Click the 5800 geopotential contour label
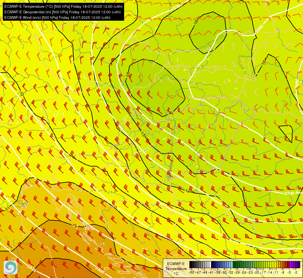Screen dimensions: 303x278 [100, 270]
